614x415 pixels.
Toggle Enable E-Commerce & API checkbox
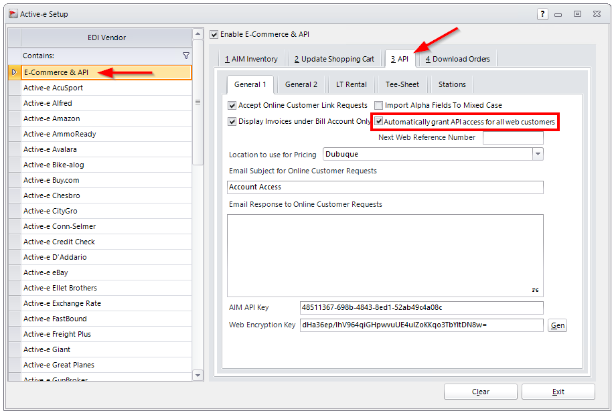[x=214, y=34]
